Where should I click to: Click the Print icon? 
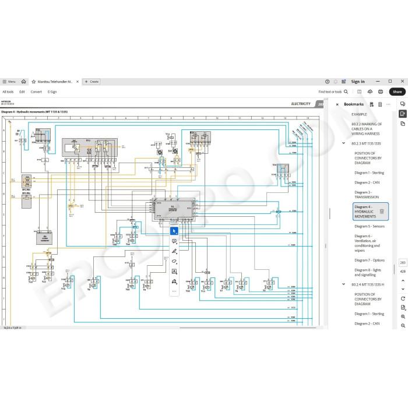[x=381, y=92]
